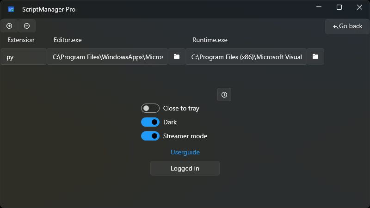Click the Editor.exe column header

pos(68,40)
